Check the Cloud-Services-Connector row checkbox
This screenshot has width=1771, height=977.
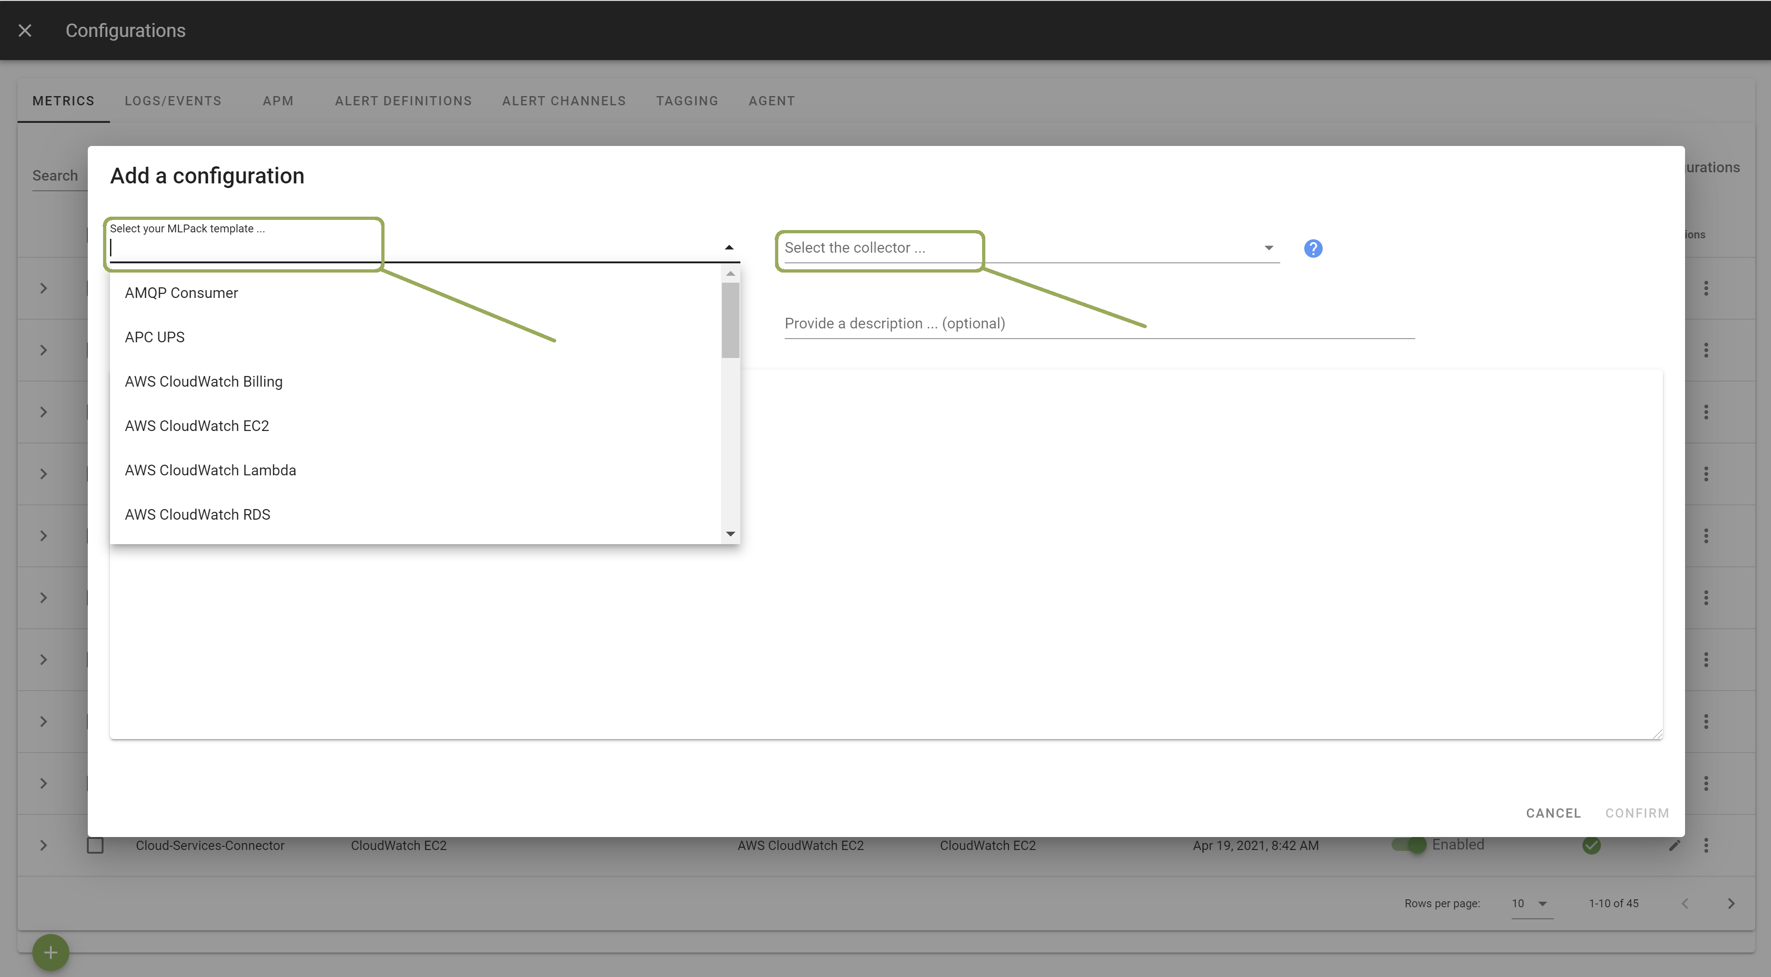pyautogui.click(x=95, y=844)
